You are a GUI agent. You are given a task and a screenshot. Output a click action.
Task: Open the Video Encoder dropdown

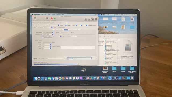coord(48,33)
